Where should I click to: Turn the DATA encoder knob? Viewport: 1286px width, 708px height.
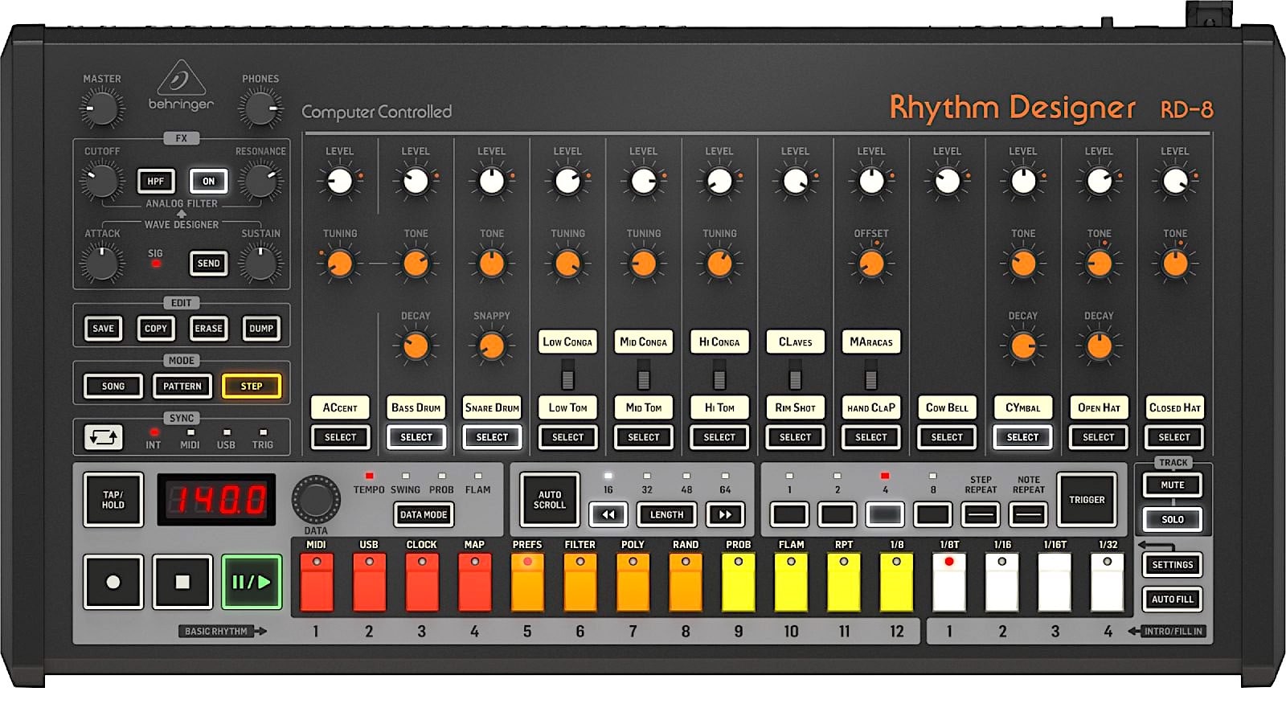point(315,499)
